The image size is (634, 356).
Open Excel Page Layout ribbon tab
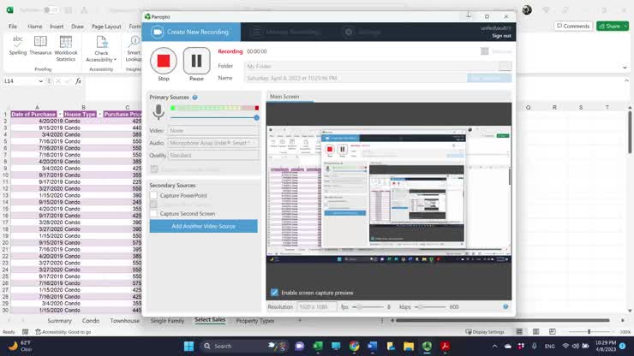[x=106, y=27]
